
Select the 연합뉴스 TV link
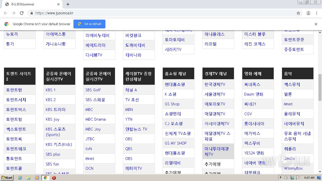136,129
